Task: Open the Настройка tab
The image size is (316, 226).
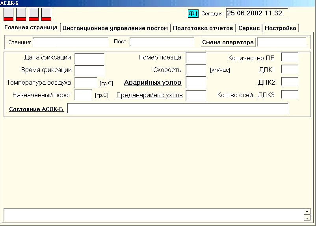Action: pos(281,28)
